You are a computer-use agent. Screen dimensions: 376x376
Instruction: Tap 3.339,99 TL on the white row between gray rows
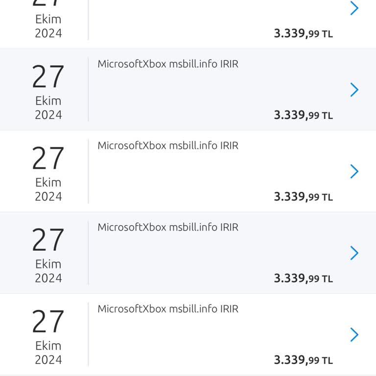click(303, 197)
